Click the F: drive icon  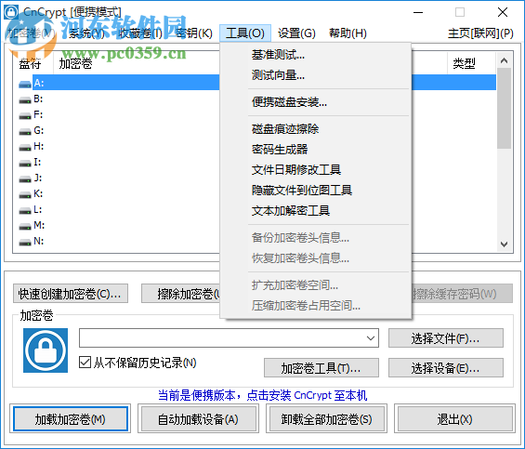25,115
